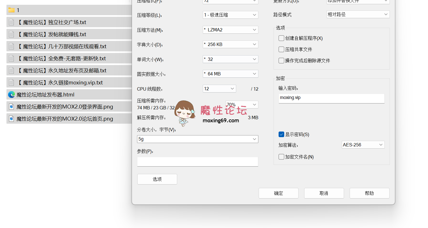Click the 取消 button

click(324, 193)
